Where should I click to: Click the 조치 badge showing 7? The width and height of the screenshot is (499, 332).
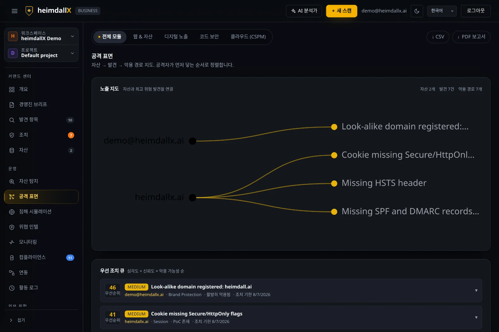71,135
